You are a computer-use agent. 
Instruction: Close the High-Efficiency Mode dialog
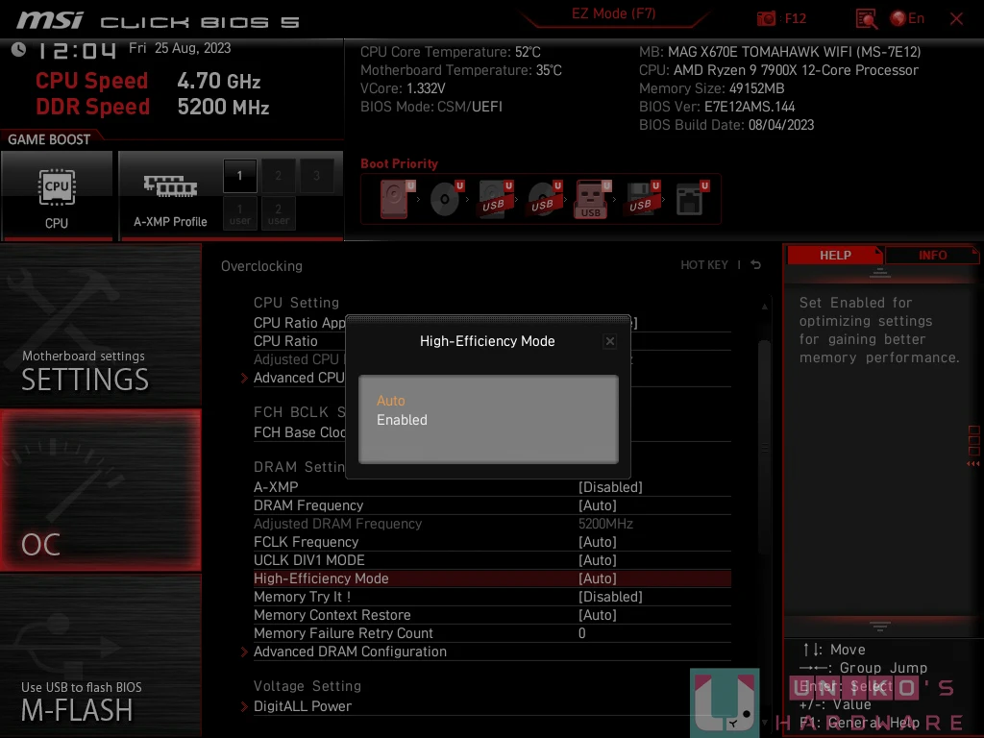point(609,341)
